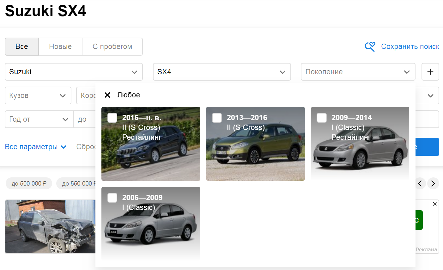The height and width of the screenshot is (270, 443).
Task: Click the save search heart magnifier icon
Action: (370, 47)
